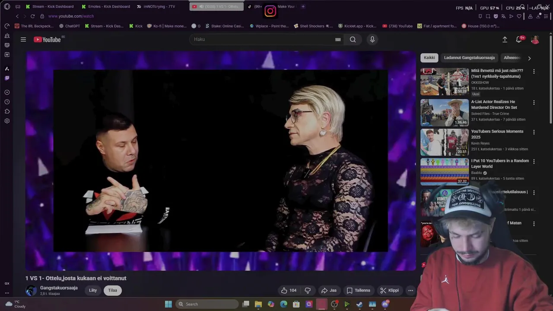The width and height of the screenshot is (553, 311).
Task: Open the Flat / apartment bookmark
Action: [x=437, y=26]
